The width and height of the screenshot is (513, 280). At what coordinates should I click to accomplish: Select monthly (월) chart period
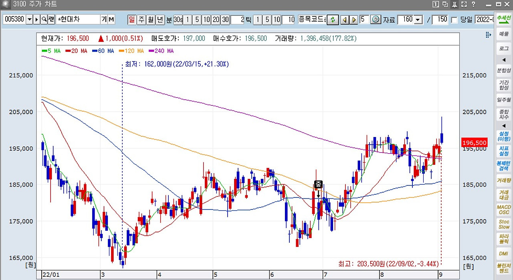coord(151,19)
